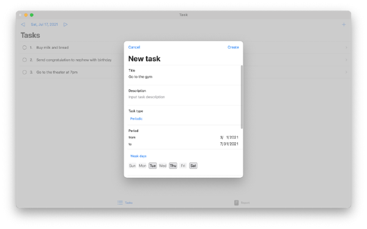Image resolution: width=367 pixels, height=229 pixels.
Task: Select the 'Go to the theater at 7pm' text
Action: coord(57,72)
